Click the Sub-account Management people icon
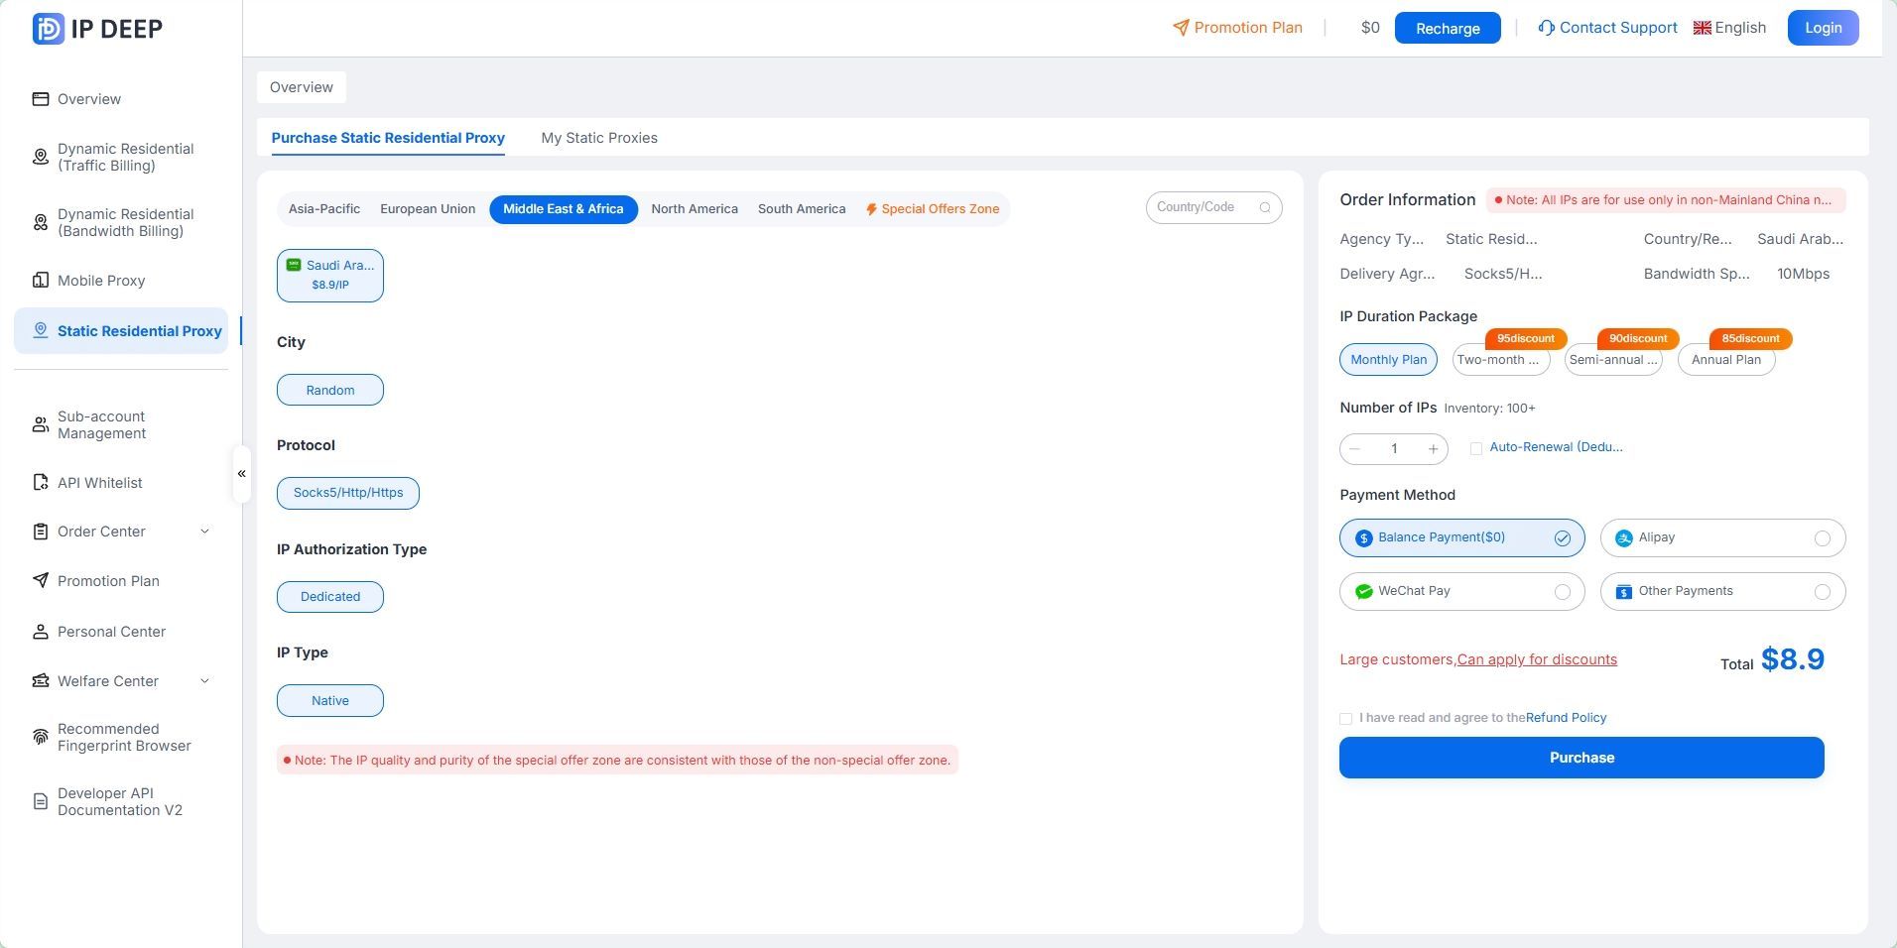This screenshot has height=948, width=1897. [41, 425]
